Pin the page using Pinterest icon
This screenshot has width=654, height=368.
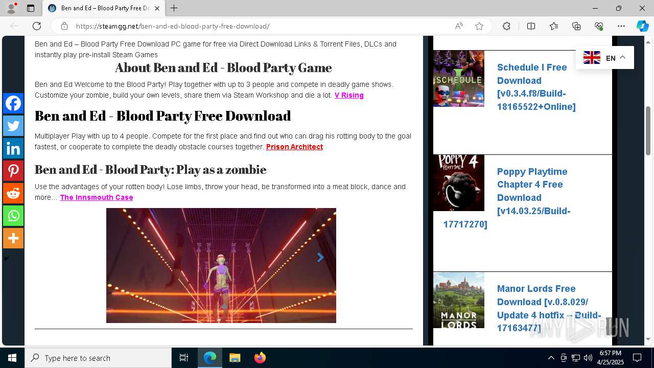tap(13, 171)
